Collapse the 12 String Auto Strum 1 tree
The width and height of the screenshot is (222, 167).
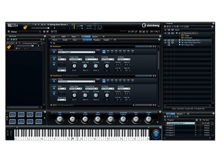[x=177, y=33]
